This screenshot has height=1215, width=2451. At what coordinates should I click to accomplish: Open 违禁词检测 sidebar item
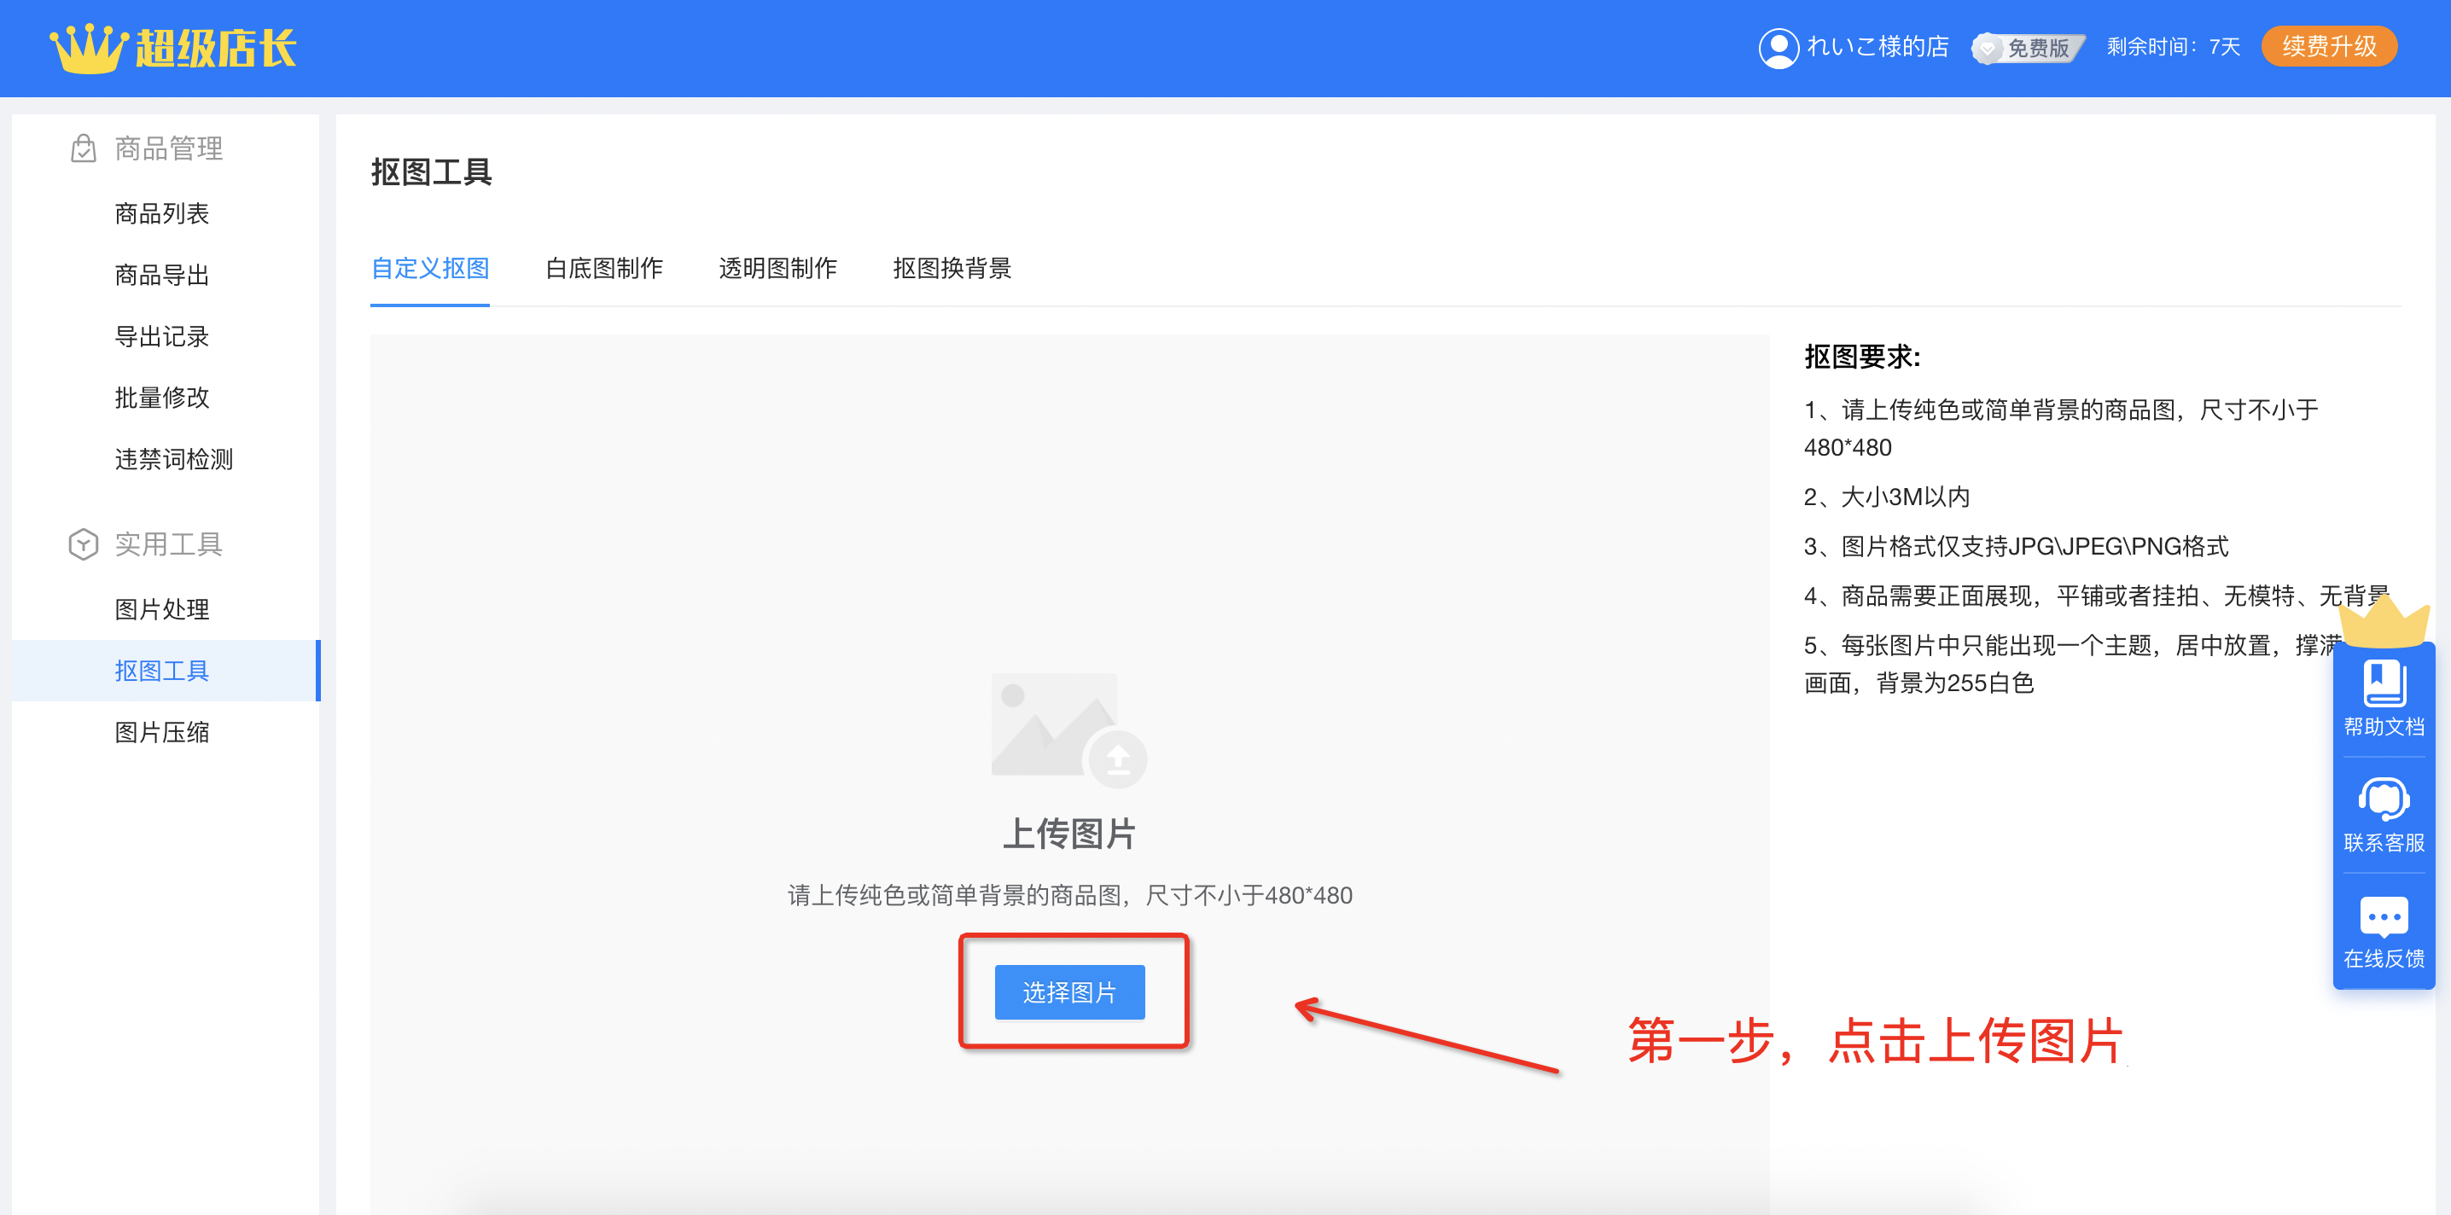174,458
